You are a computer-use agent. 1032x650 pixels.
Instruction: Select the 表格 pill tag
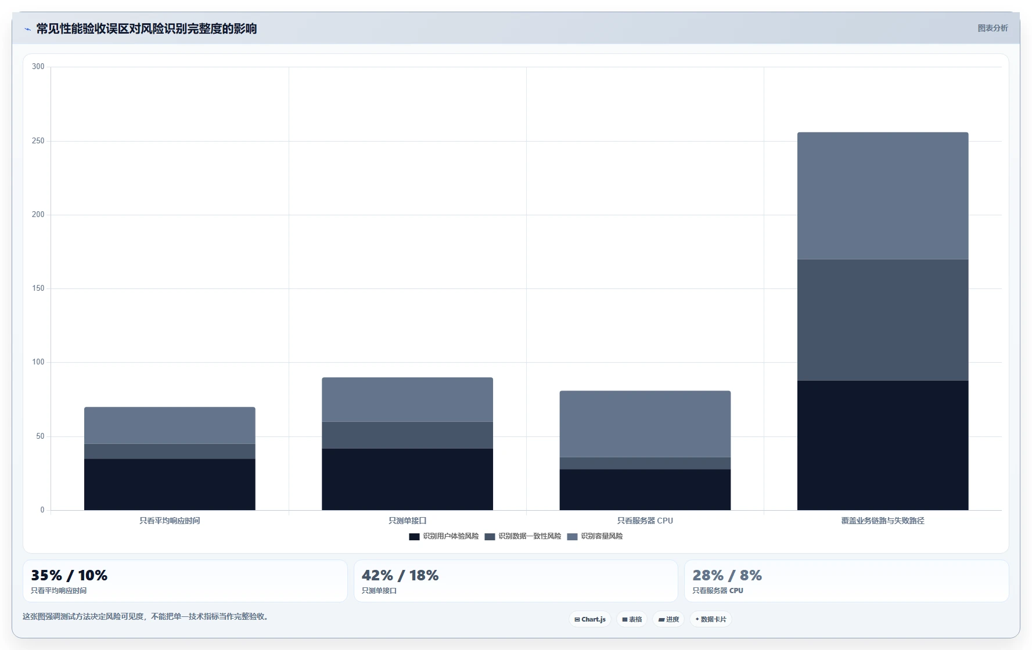coord(632,619)
